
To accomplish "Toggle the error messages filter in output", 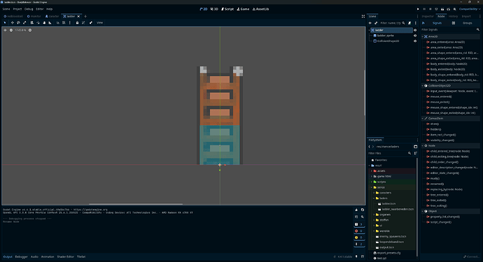I will click(x=359, y=231).
